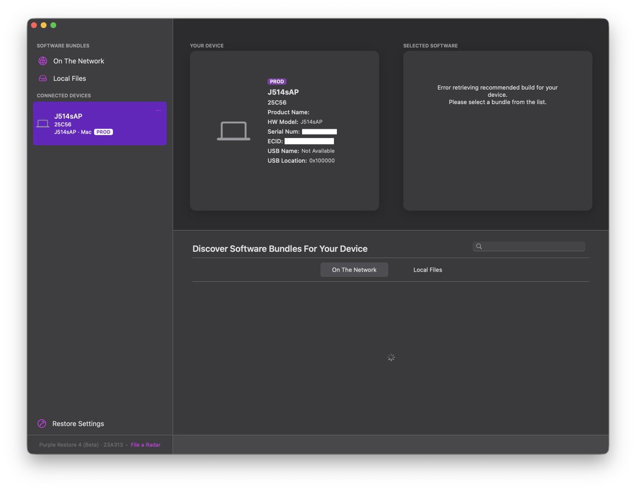
Task: Click the YOUR DEVICE header
Action: 207,46
